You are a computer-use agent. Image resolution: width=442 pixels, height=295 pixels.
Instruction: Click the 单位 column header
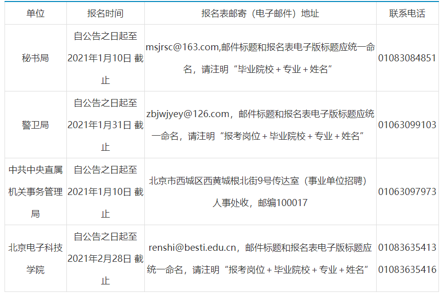click(x=36, y=13)
